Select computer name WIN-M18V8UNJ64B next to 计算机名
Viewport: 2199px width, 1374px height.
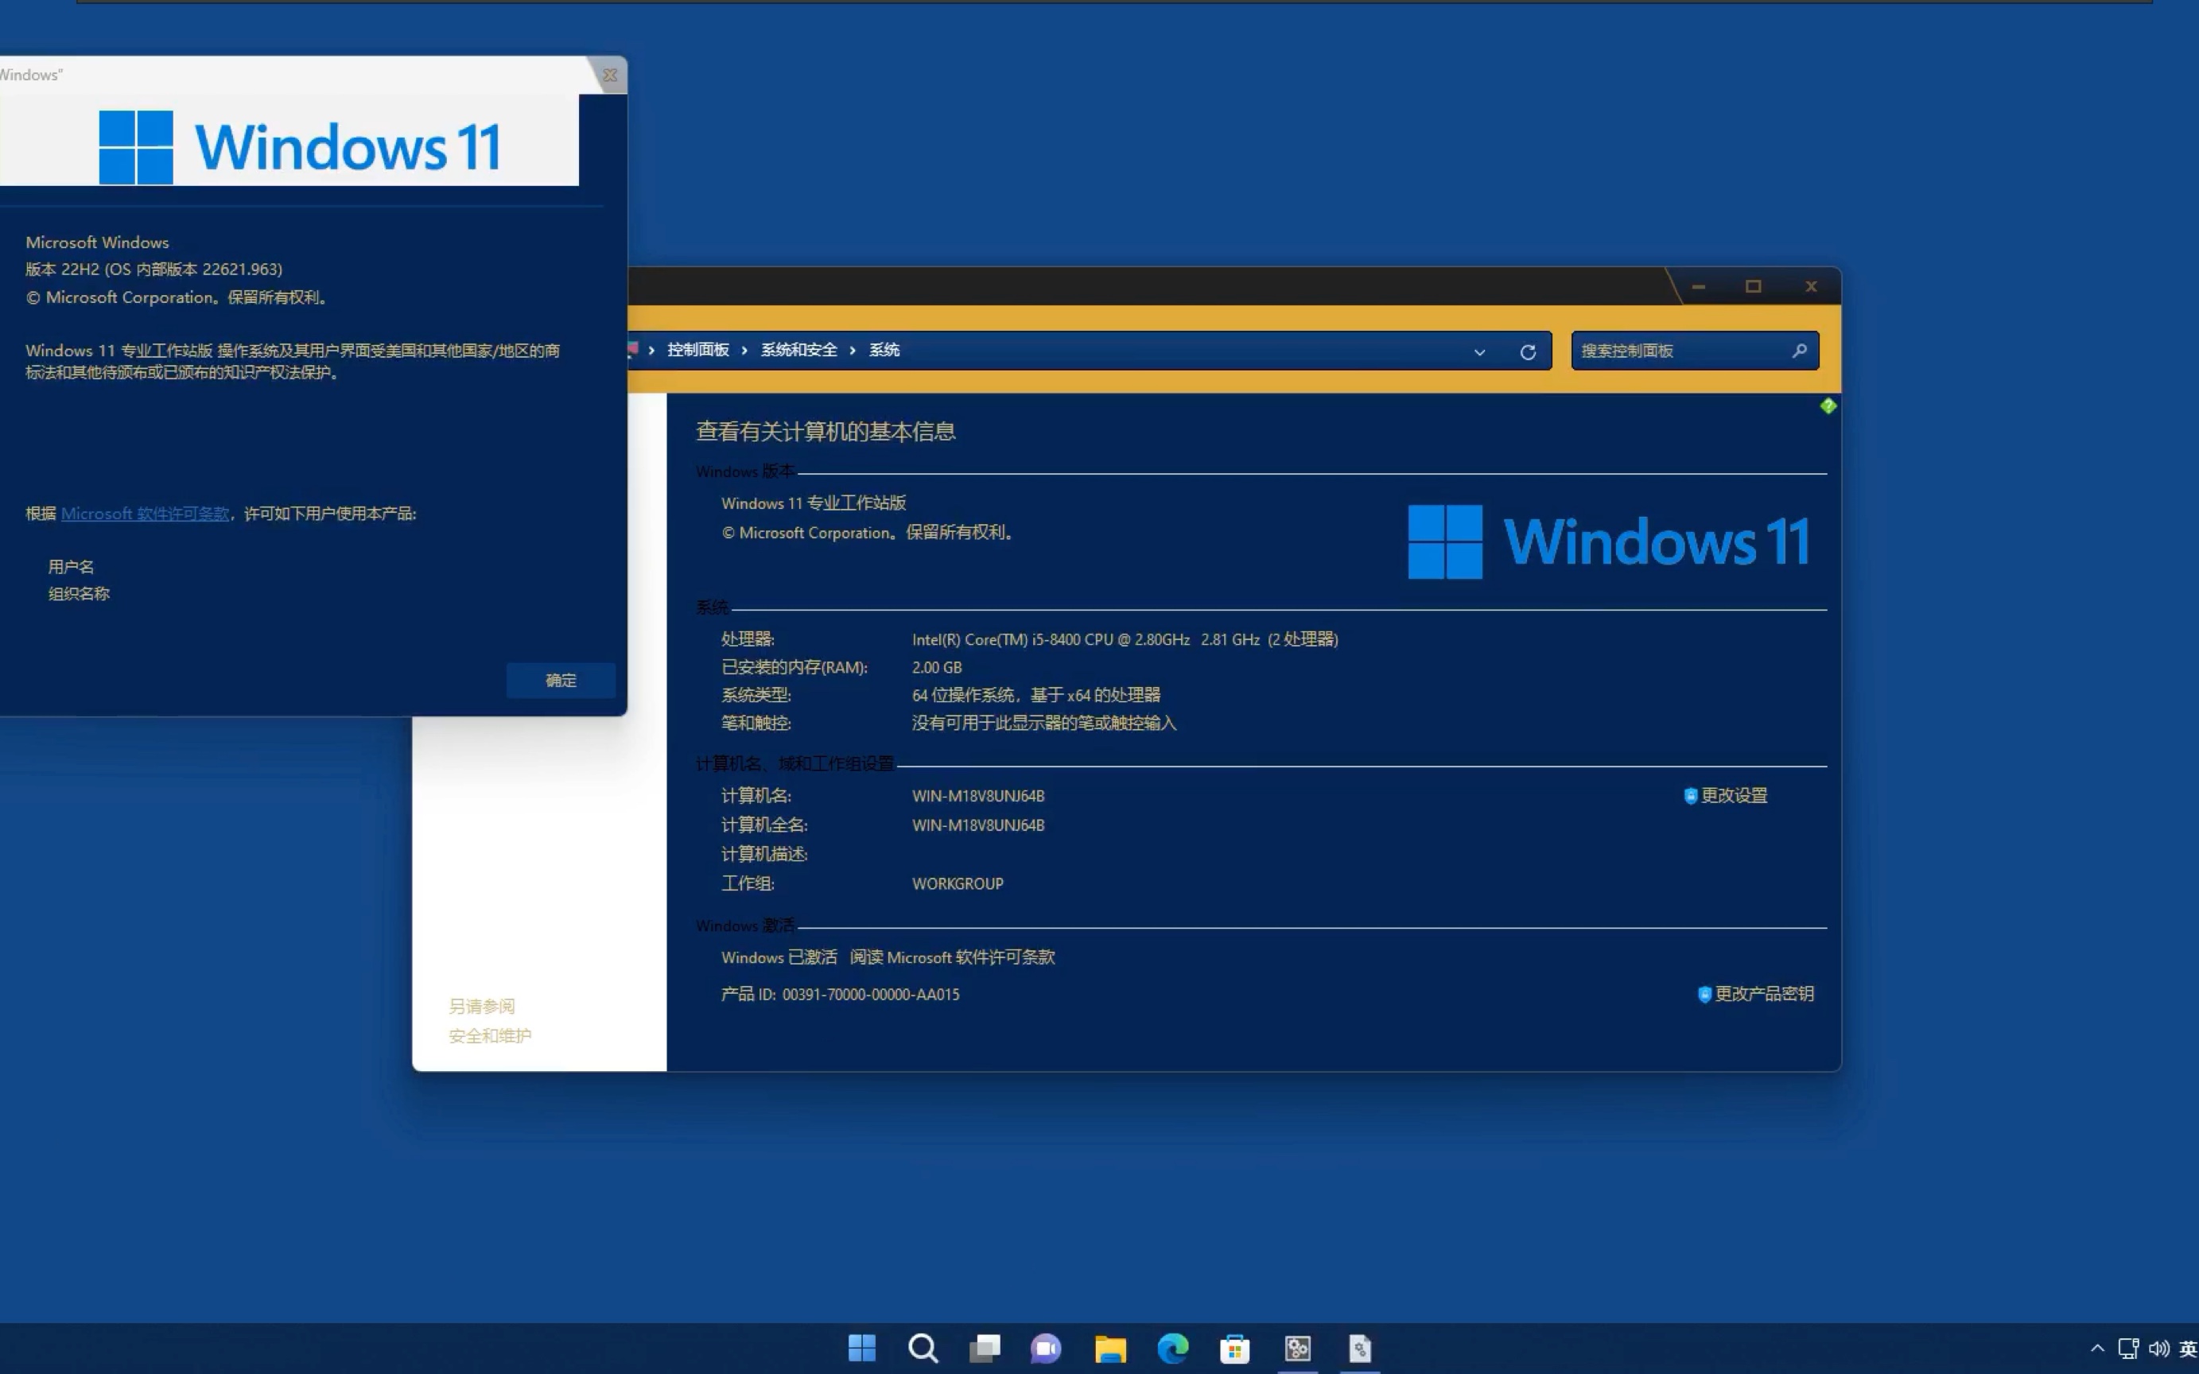[x=977, y=795]
